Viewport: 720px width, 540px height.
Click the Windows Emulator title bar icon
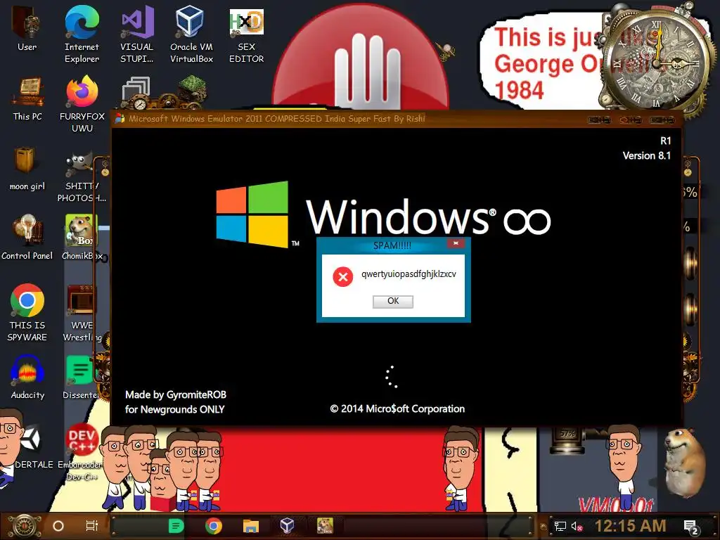[x=120, y=118]
